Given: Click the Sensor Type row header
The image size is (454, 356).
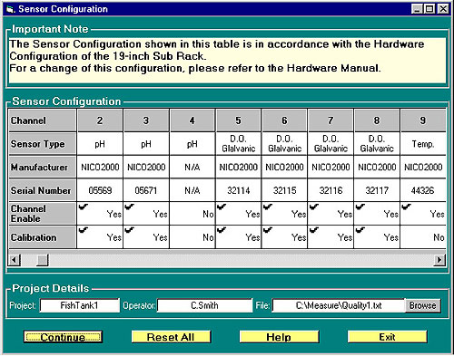Looking at the screenshot, I should (43, 144).
